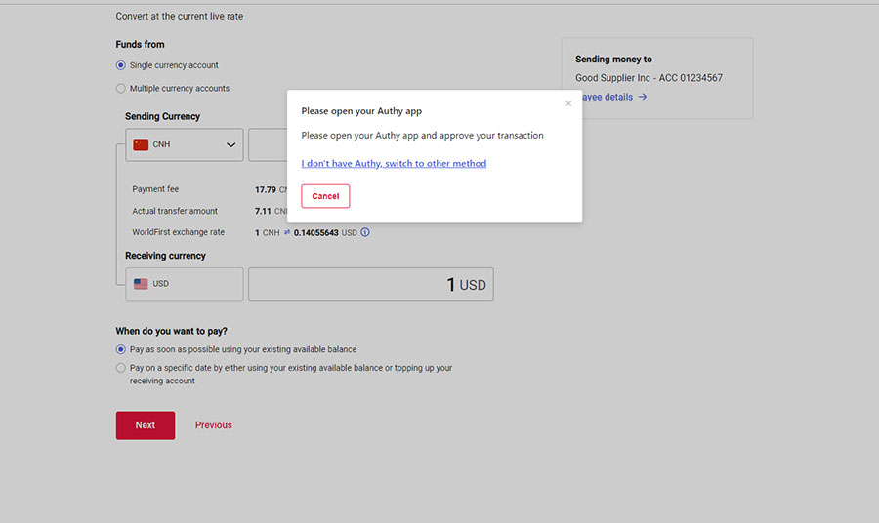The height and width of the screenshot is (523, 879).
Task: Click the arrow beside payee details
Action: 643,98
